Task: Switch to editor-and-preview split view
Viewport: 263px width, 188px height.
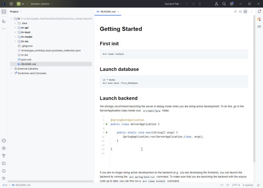Action: (240, 11)
